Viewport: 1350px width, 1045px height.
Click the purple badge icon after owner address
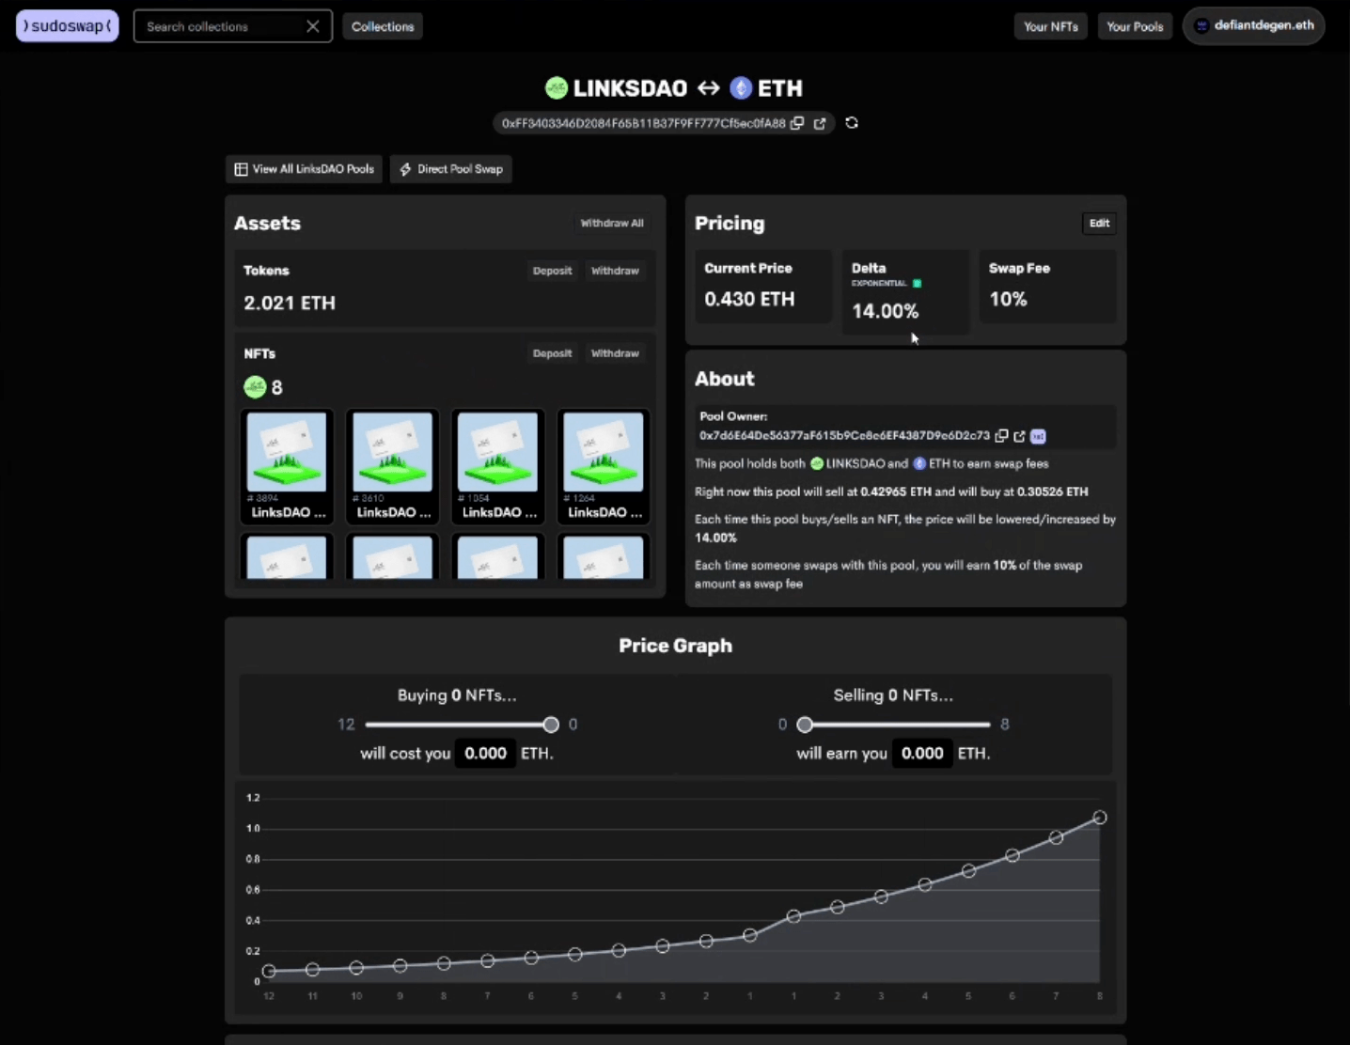tap(1038, 436)
